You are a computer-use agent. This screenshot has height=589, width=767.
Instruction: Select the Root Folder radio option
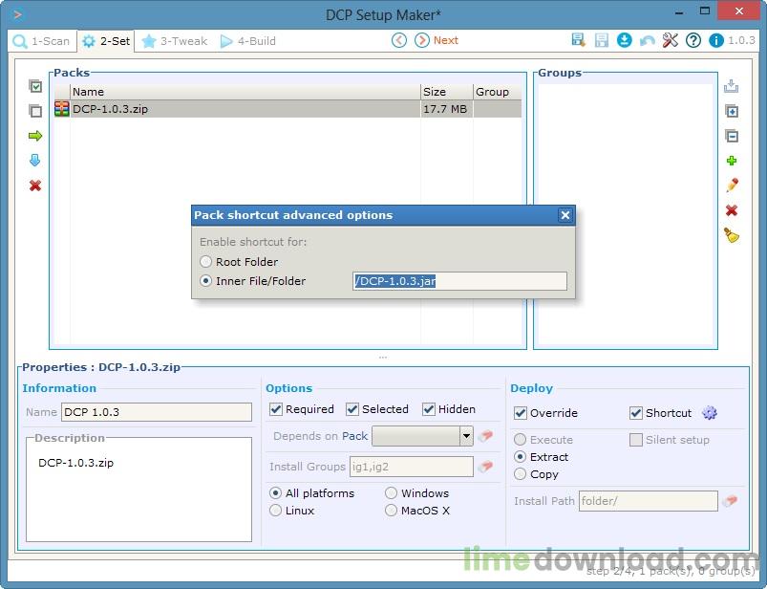point(205,261)
